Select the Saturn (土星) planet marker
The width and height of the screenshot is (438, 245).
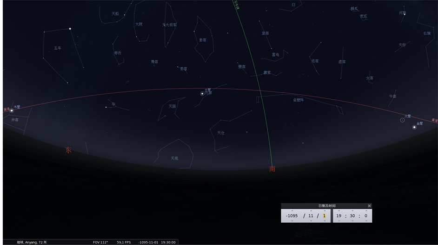coord(202,94)
